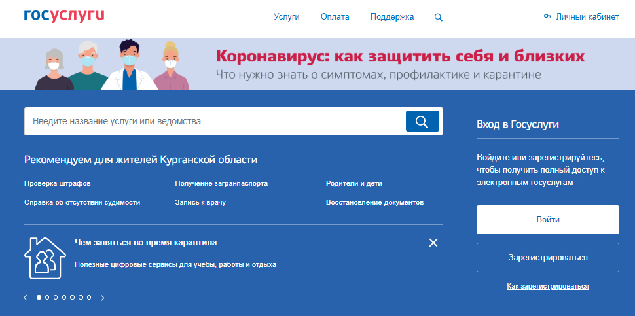Viewport: 635px width, 316px height.
Task: Open the Госуслуги logo home link
Action: 64,16
